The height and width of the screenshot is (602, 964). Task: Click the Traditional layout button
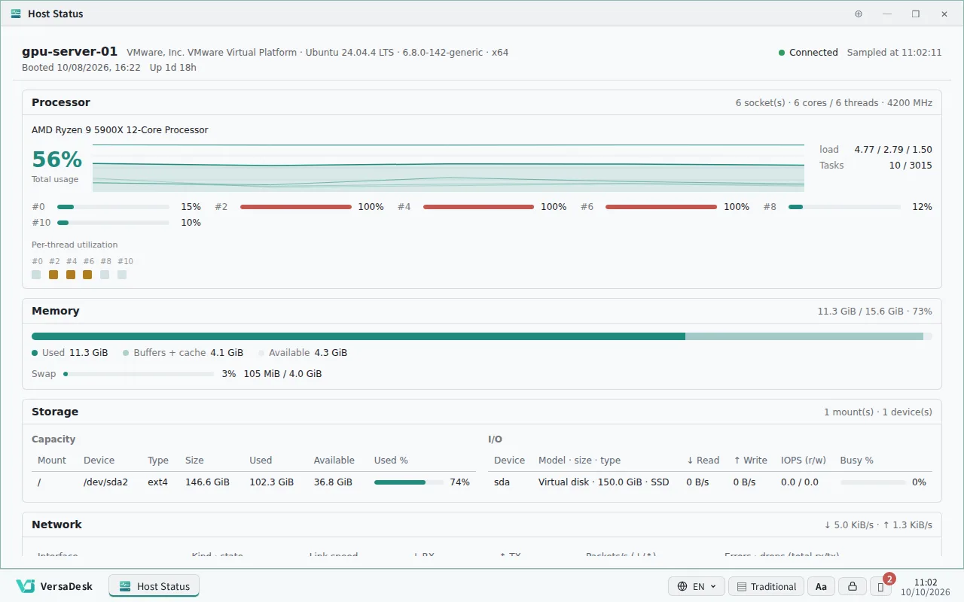pyautogui.click(x=766, y=586)
